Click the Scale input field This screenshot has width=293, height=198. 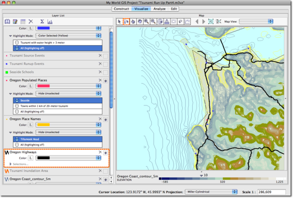(272, 192)
